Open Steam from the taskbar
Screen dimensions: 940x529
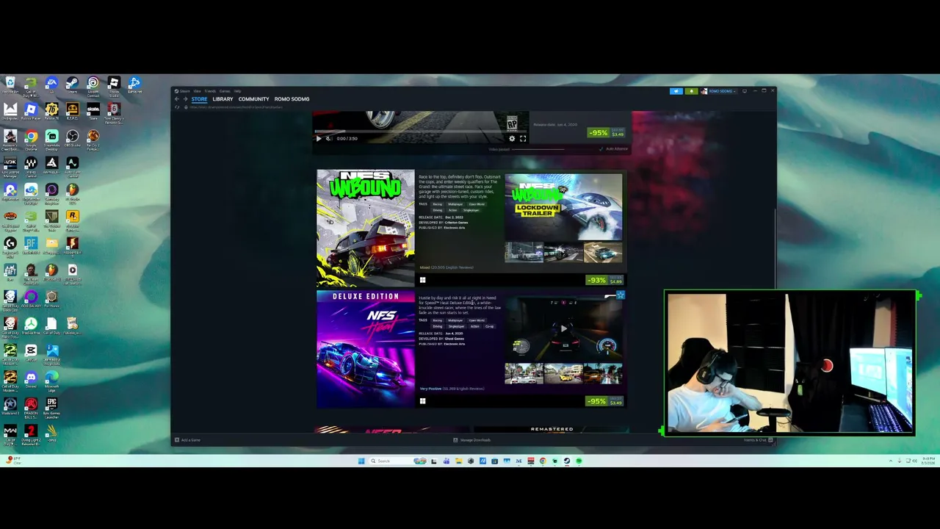pyautogui.click(x=566, y=461)
